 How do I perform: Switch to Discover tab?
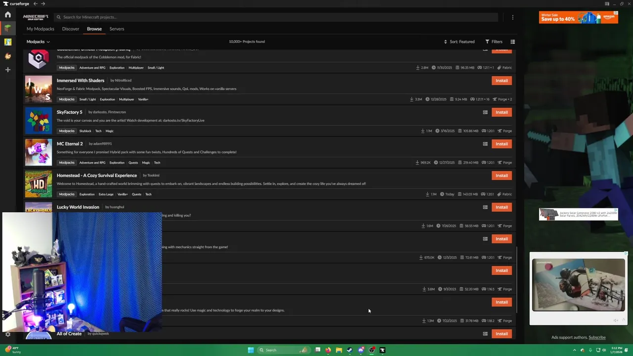[x=71, y=29]
